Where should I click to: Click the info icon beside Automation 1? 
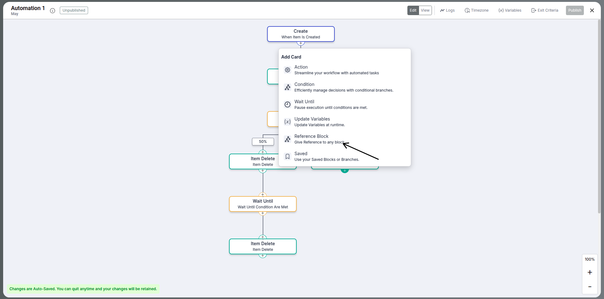tap(53, 11)
